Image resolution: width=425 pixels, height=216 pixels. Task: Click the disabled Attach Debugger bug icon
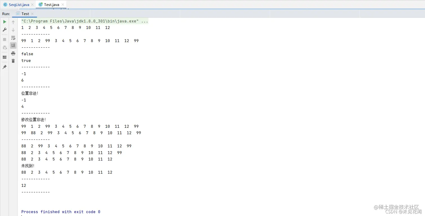point(4,47)
